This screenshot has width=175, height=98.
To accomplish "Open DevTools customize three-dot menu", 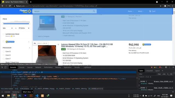I will point(170,67).
